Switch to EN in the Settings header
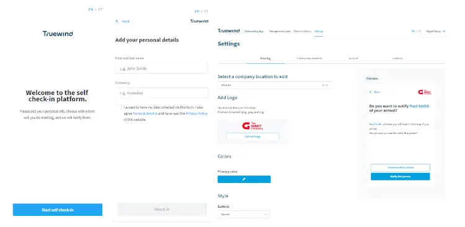 [413, 31]
